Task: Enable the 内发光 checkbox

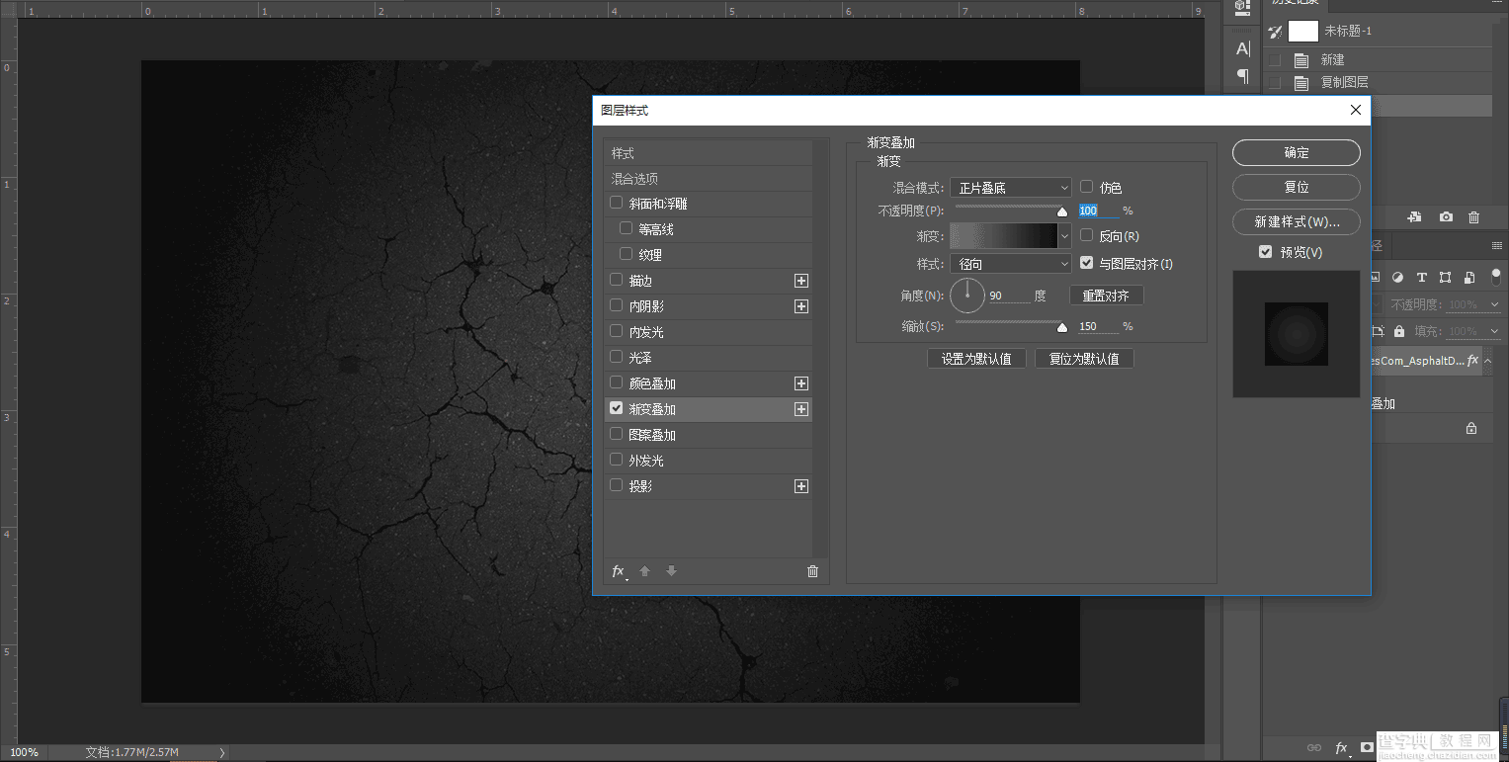Action: [x=617, y=331]
